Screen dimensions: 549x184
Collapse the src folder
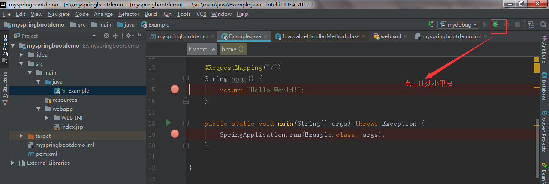(21, 64)
